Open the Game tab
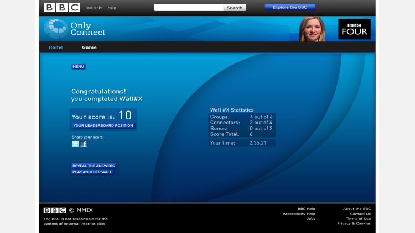This screenshot has width=415, height=233. [89, 47]
